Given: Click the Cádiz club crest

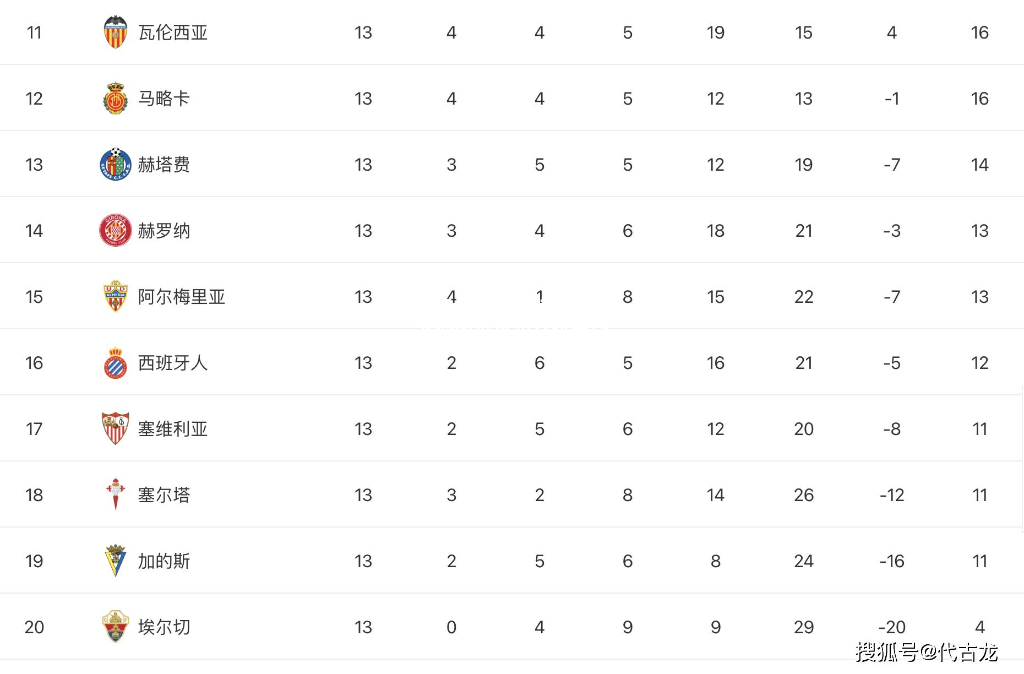Looking at the screenshot, I should click(116, 561).
